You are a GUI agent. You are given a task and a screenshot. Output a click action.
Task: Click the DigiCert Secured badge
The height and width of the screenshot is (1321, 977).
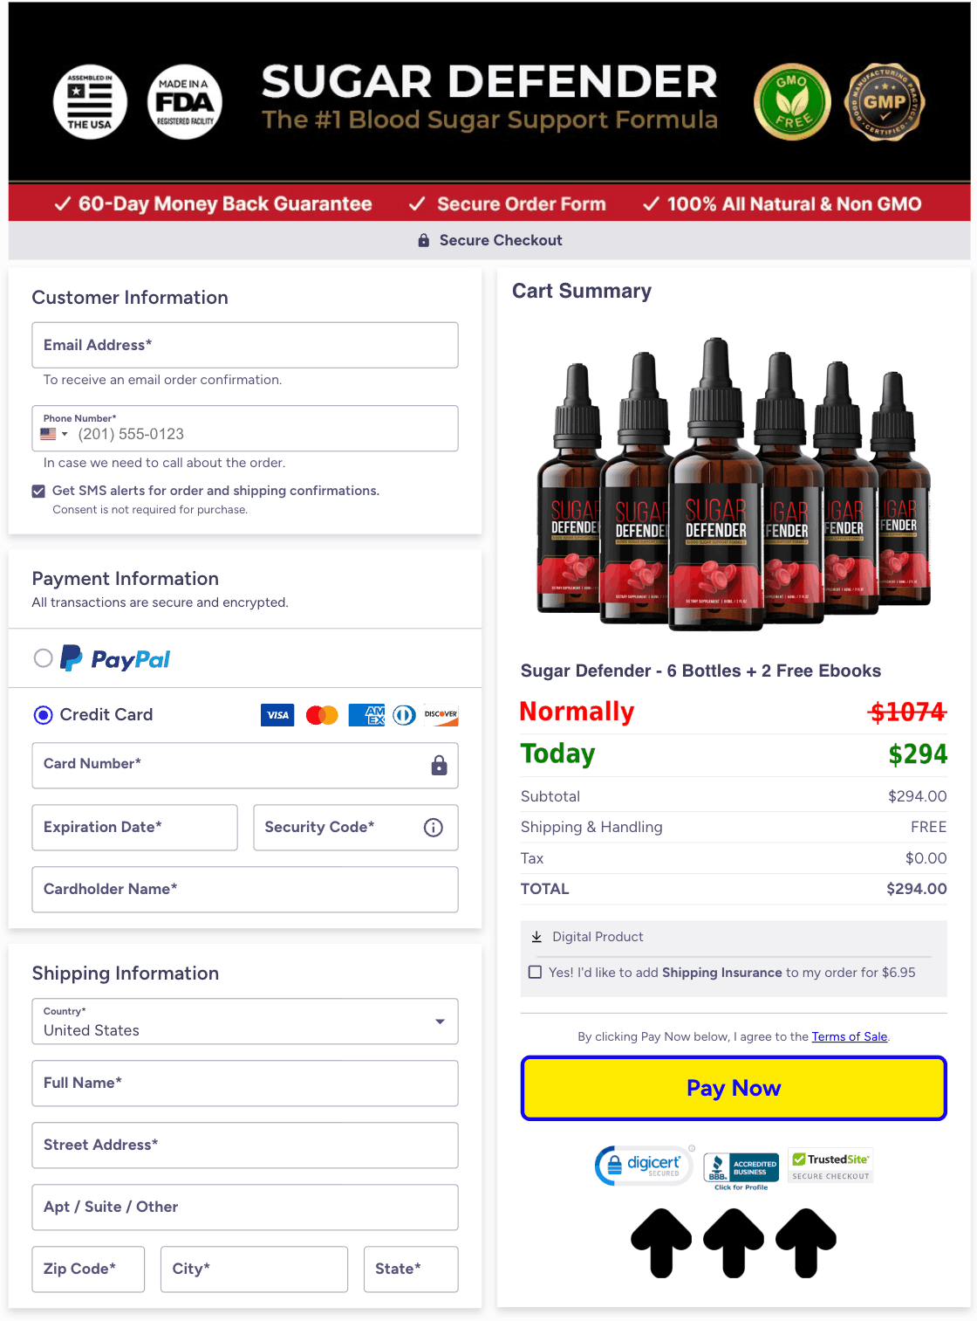coord(644,1166)
